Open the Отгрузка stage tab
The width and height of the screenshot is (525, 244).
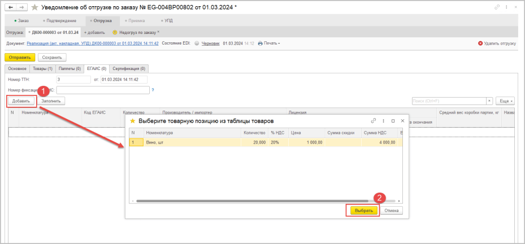102,21
